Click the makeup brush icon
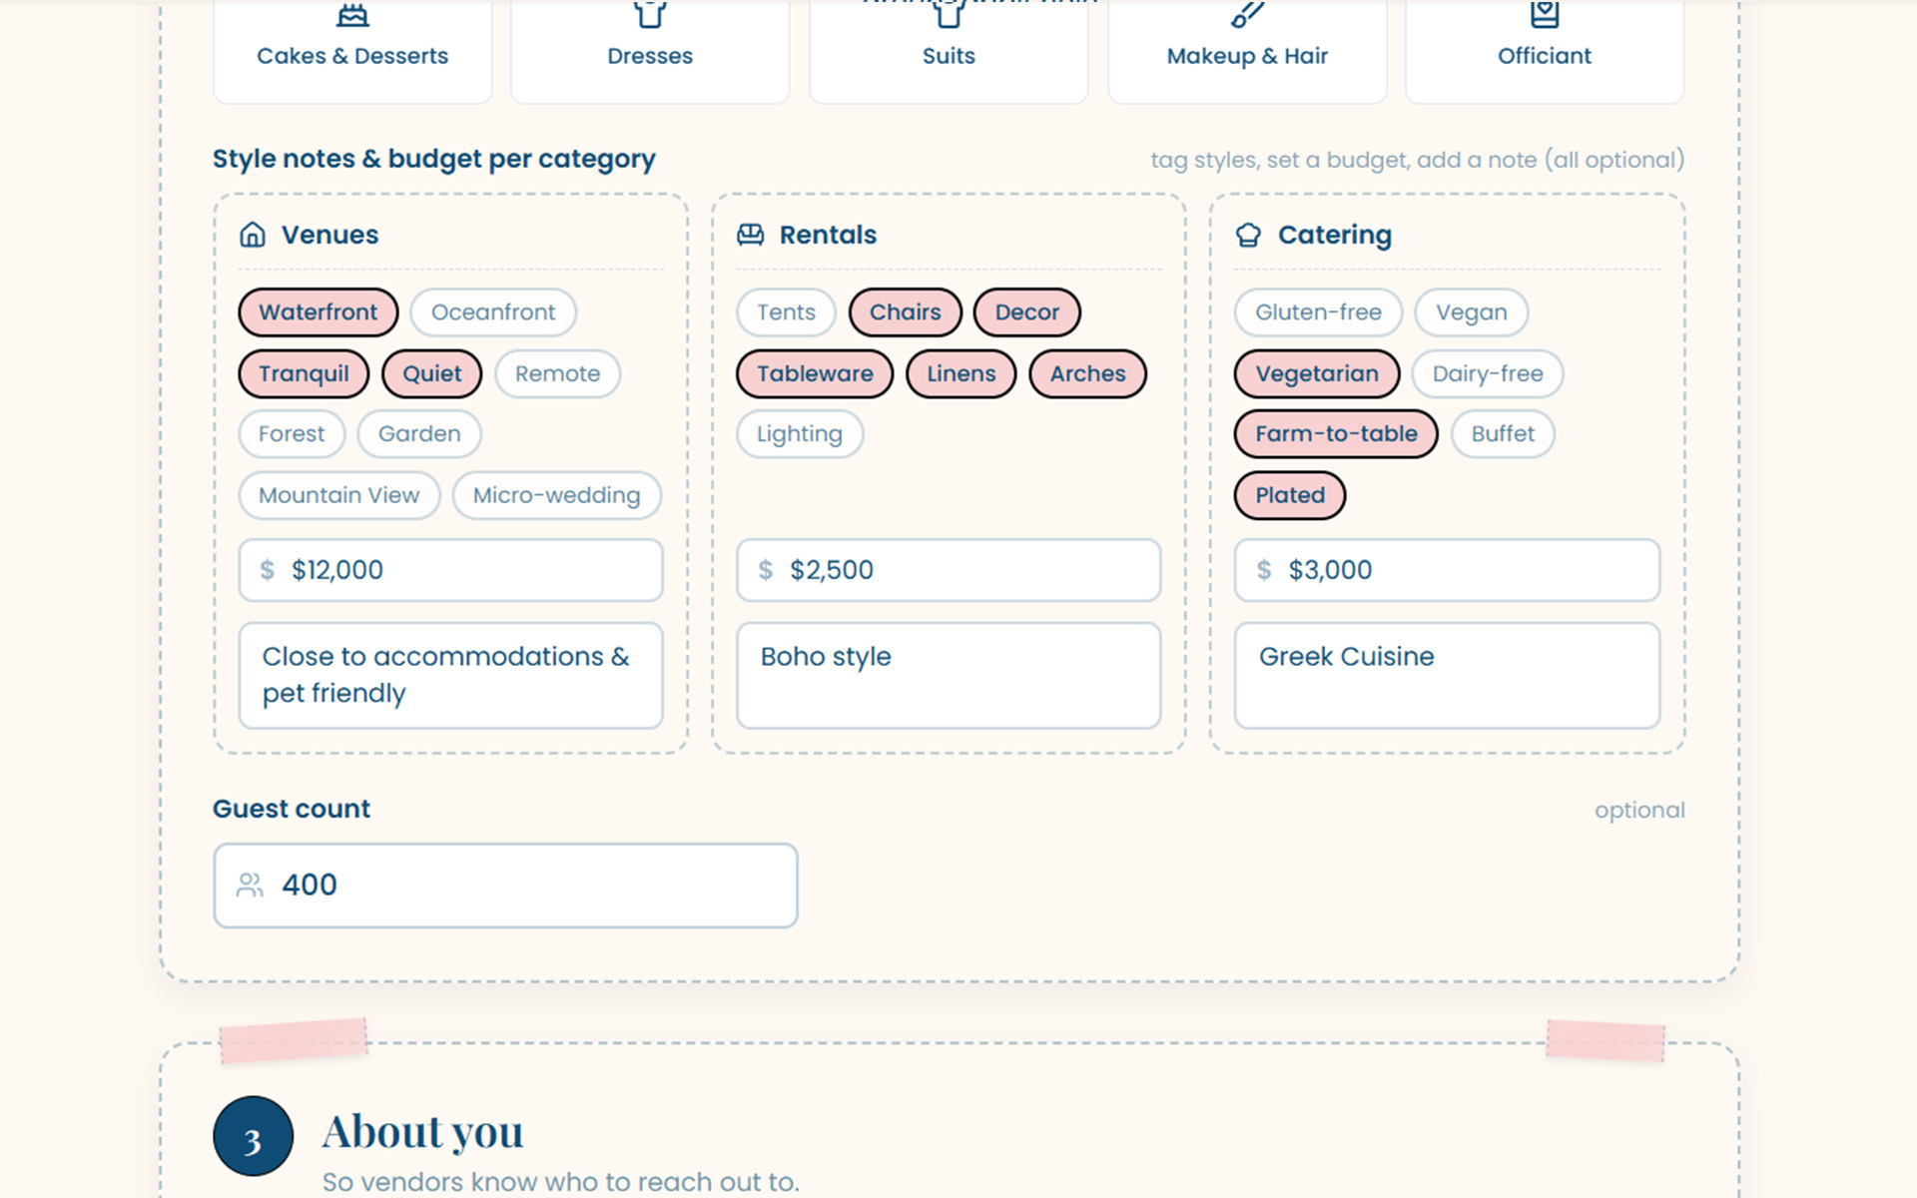1917x1198 pixels. (1247, 14)
